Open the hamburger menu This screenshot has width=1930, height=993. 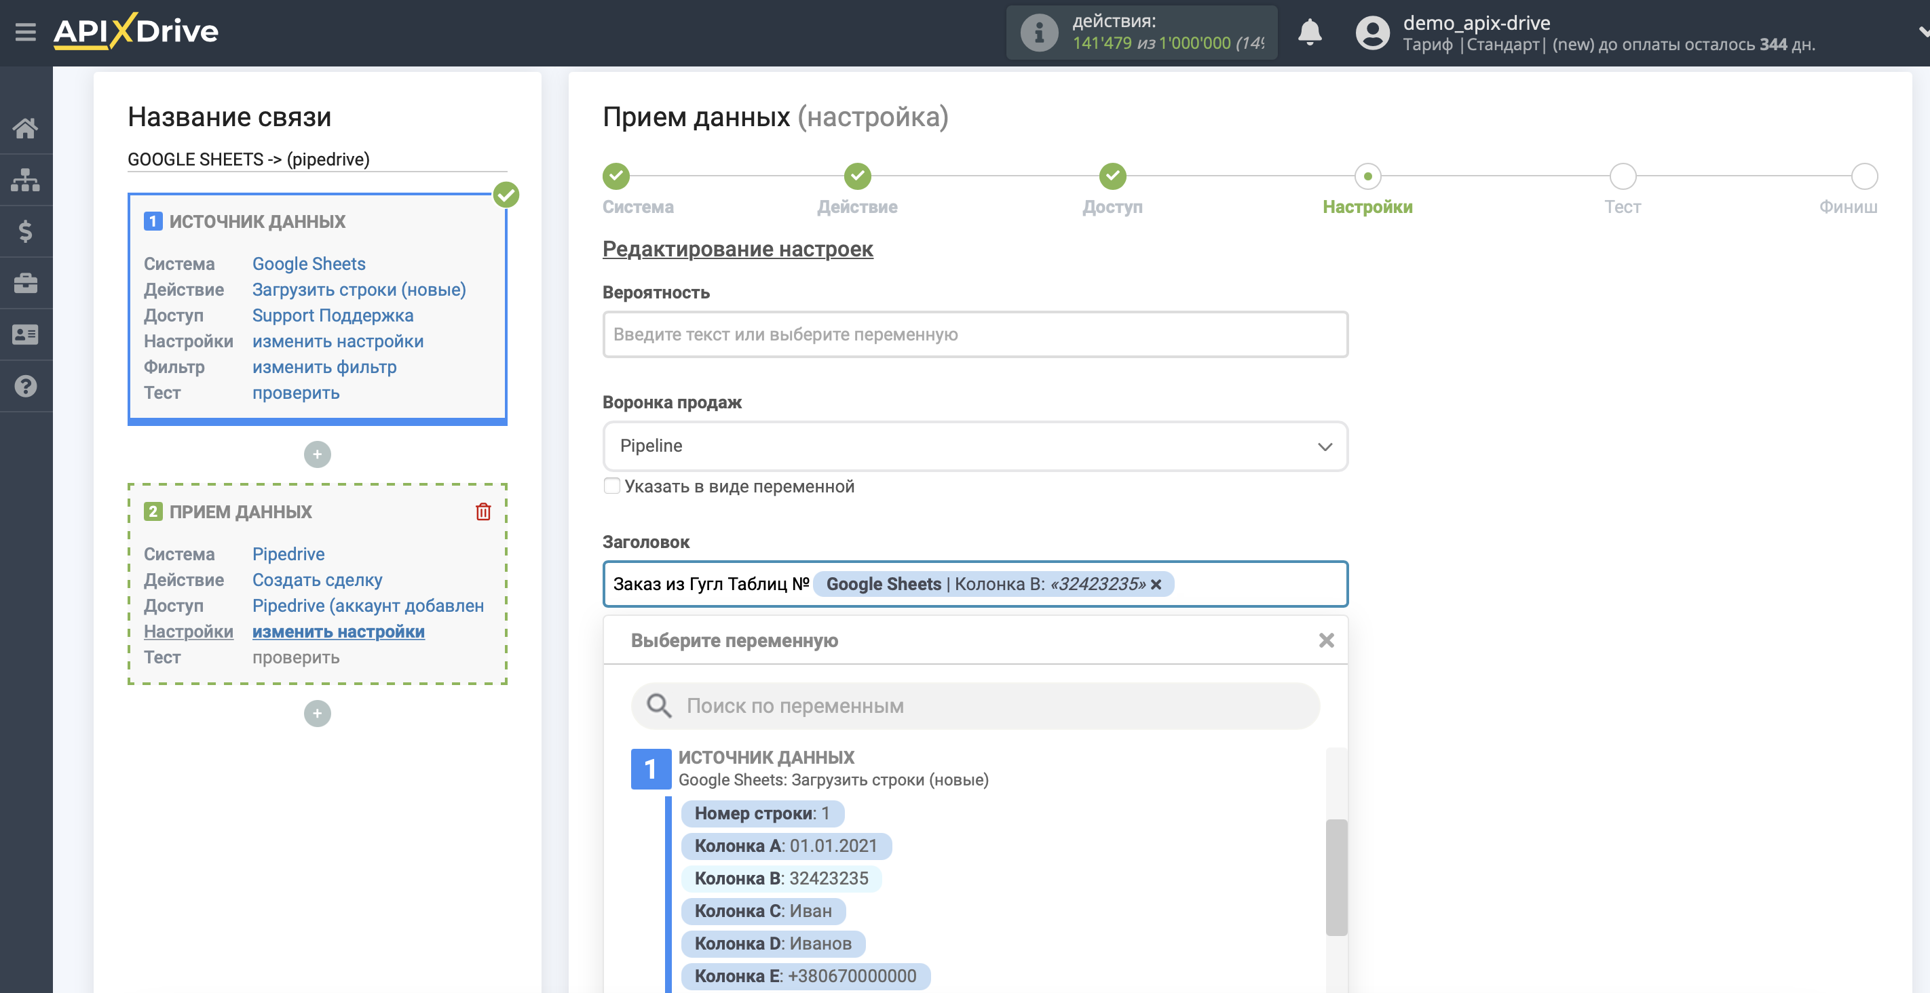26,31
